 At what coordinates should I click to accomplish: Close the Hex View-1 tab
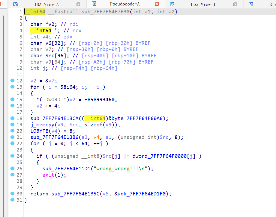pyautogui.click(x=235, y=4)
